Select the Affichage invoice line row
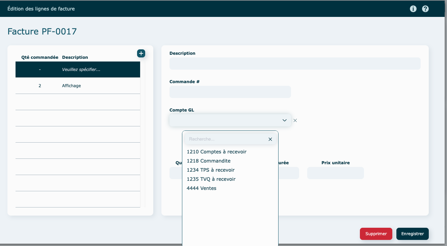447x246 pixels. coord(78,86)
